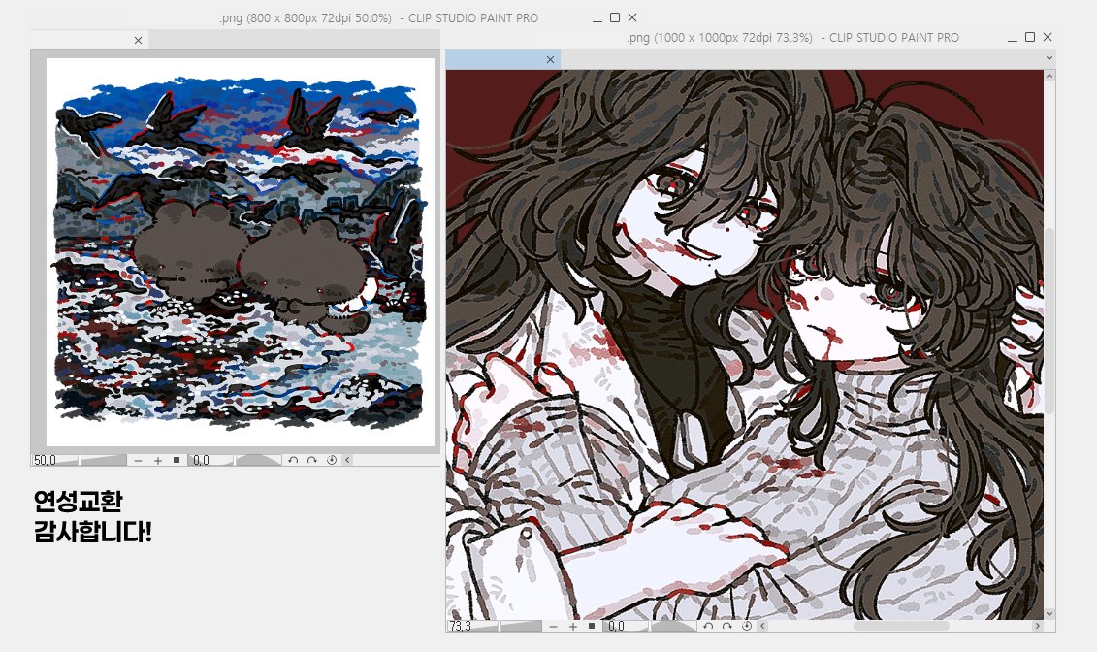Click the vertical scrollbar thumb in right window

pyautogui.click(x=1049, y=320)
